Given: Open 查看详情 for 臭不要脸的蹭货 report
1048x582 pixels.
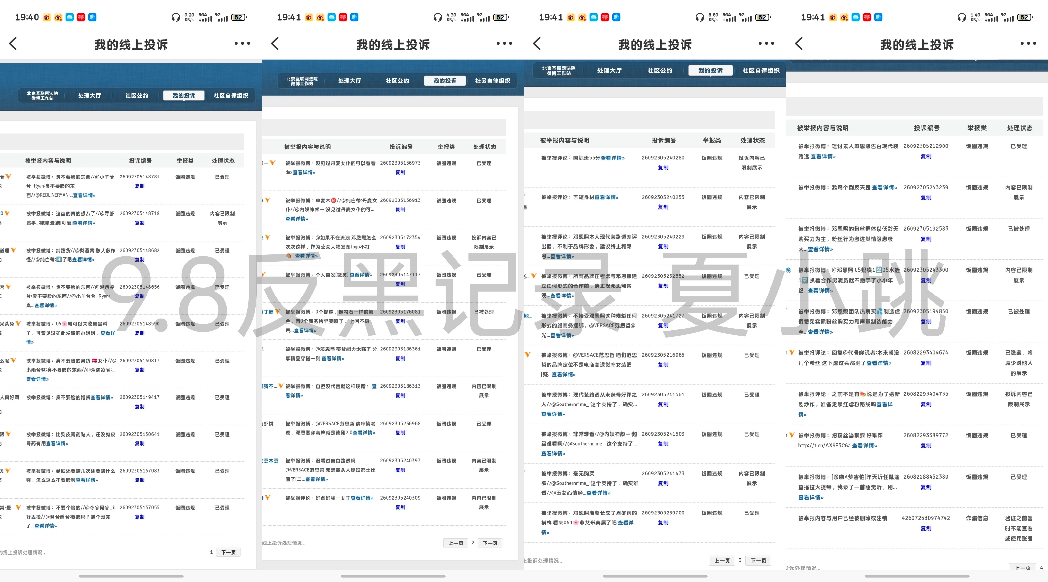Looking at the screenshot, I should (102, 397).
